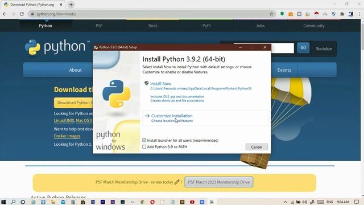Select the Python top navigation tab
Image resolution: width=364 pixels, height=205 pixels.
click(x=45, y=26)
